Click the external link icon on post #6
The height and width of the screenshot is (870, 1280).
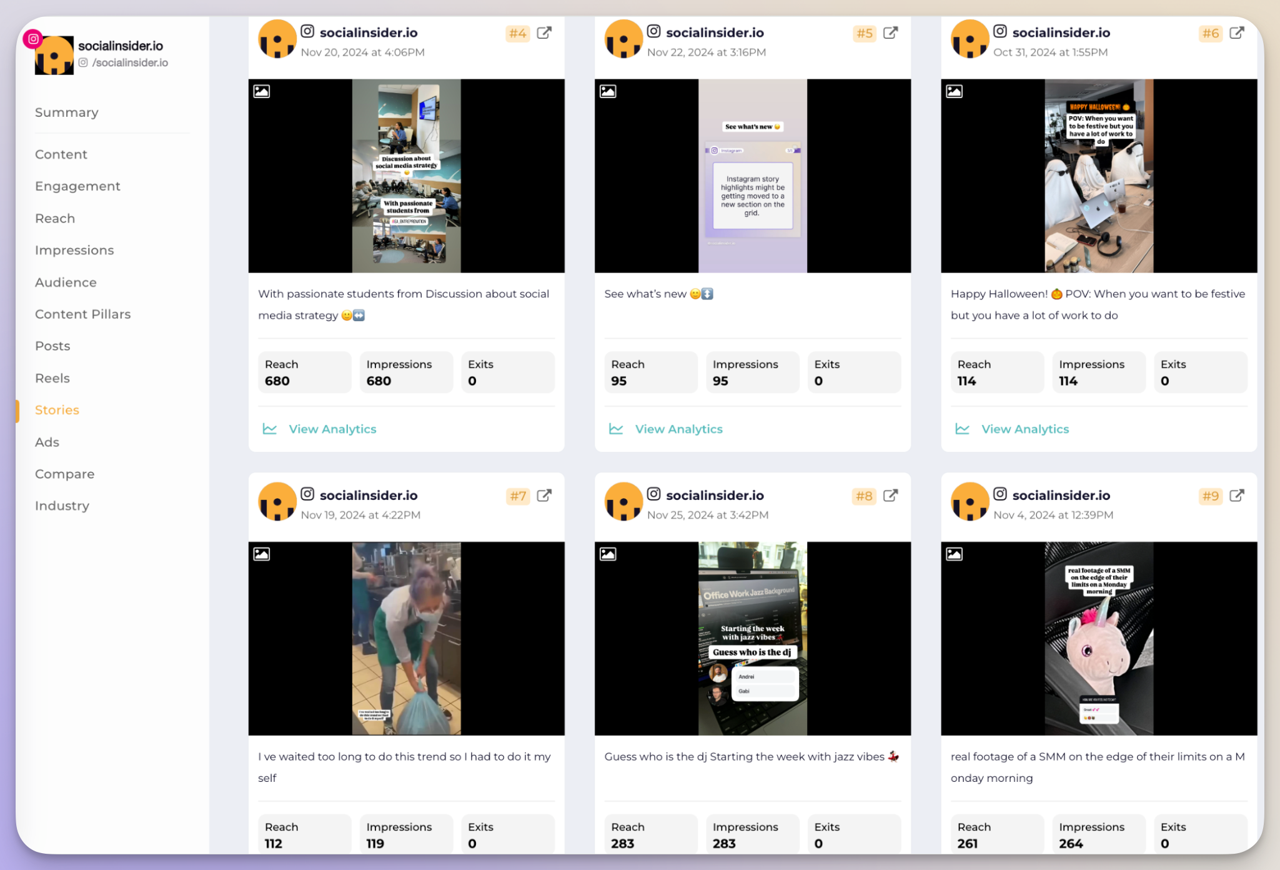pyautogui.click(x=1238, y=31)
